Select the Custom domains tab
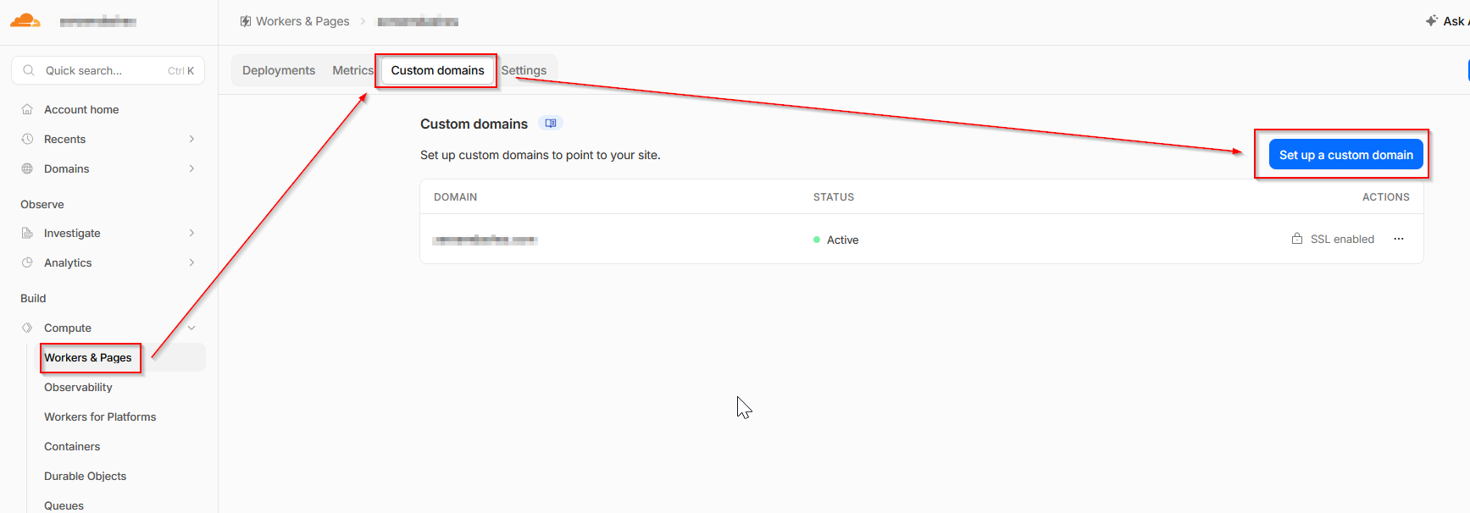 pos(437,70)
